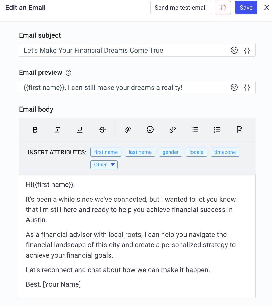
Task: Select the italic formatting icon
Action: point(57,130)
